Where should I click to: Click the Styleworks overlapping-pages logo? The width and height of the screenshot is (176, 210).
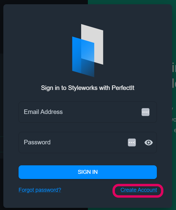tap(88, 50)
